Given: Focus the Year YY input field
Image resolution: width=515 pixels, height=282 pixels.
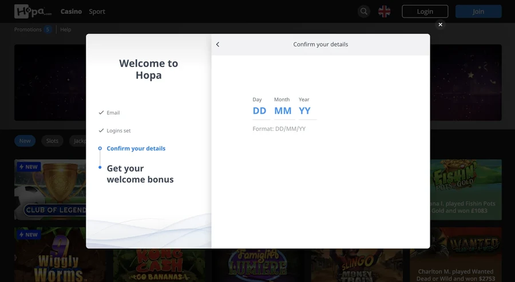Looking at the screenshot, I should [307, 111].
